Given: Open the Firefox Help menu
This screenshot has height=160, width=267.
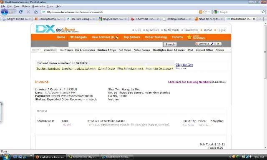Looking at the screenshot, I should tap(58, 6).
